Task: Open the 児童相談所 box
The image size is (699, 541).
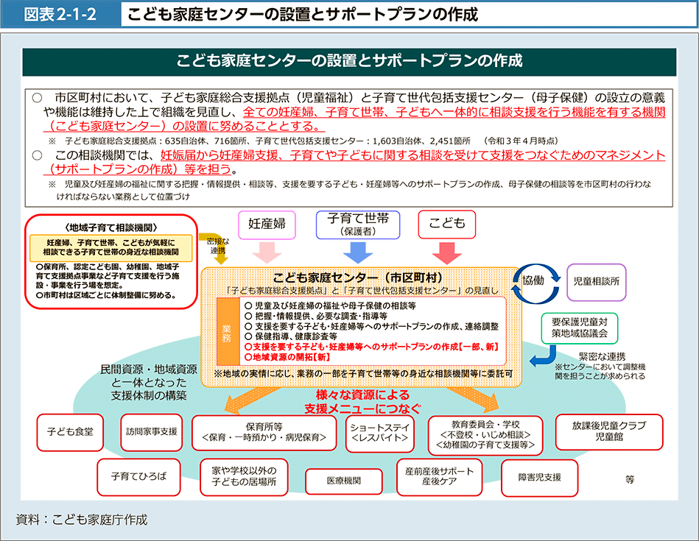Action: tap(596, 281)
